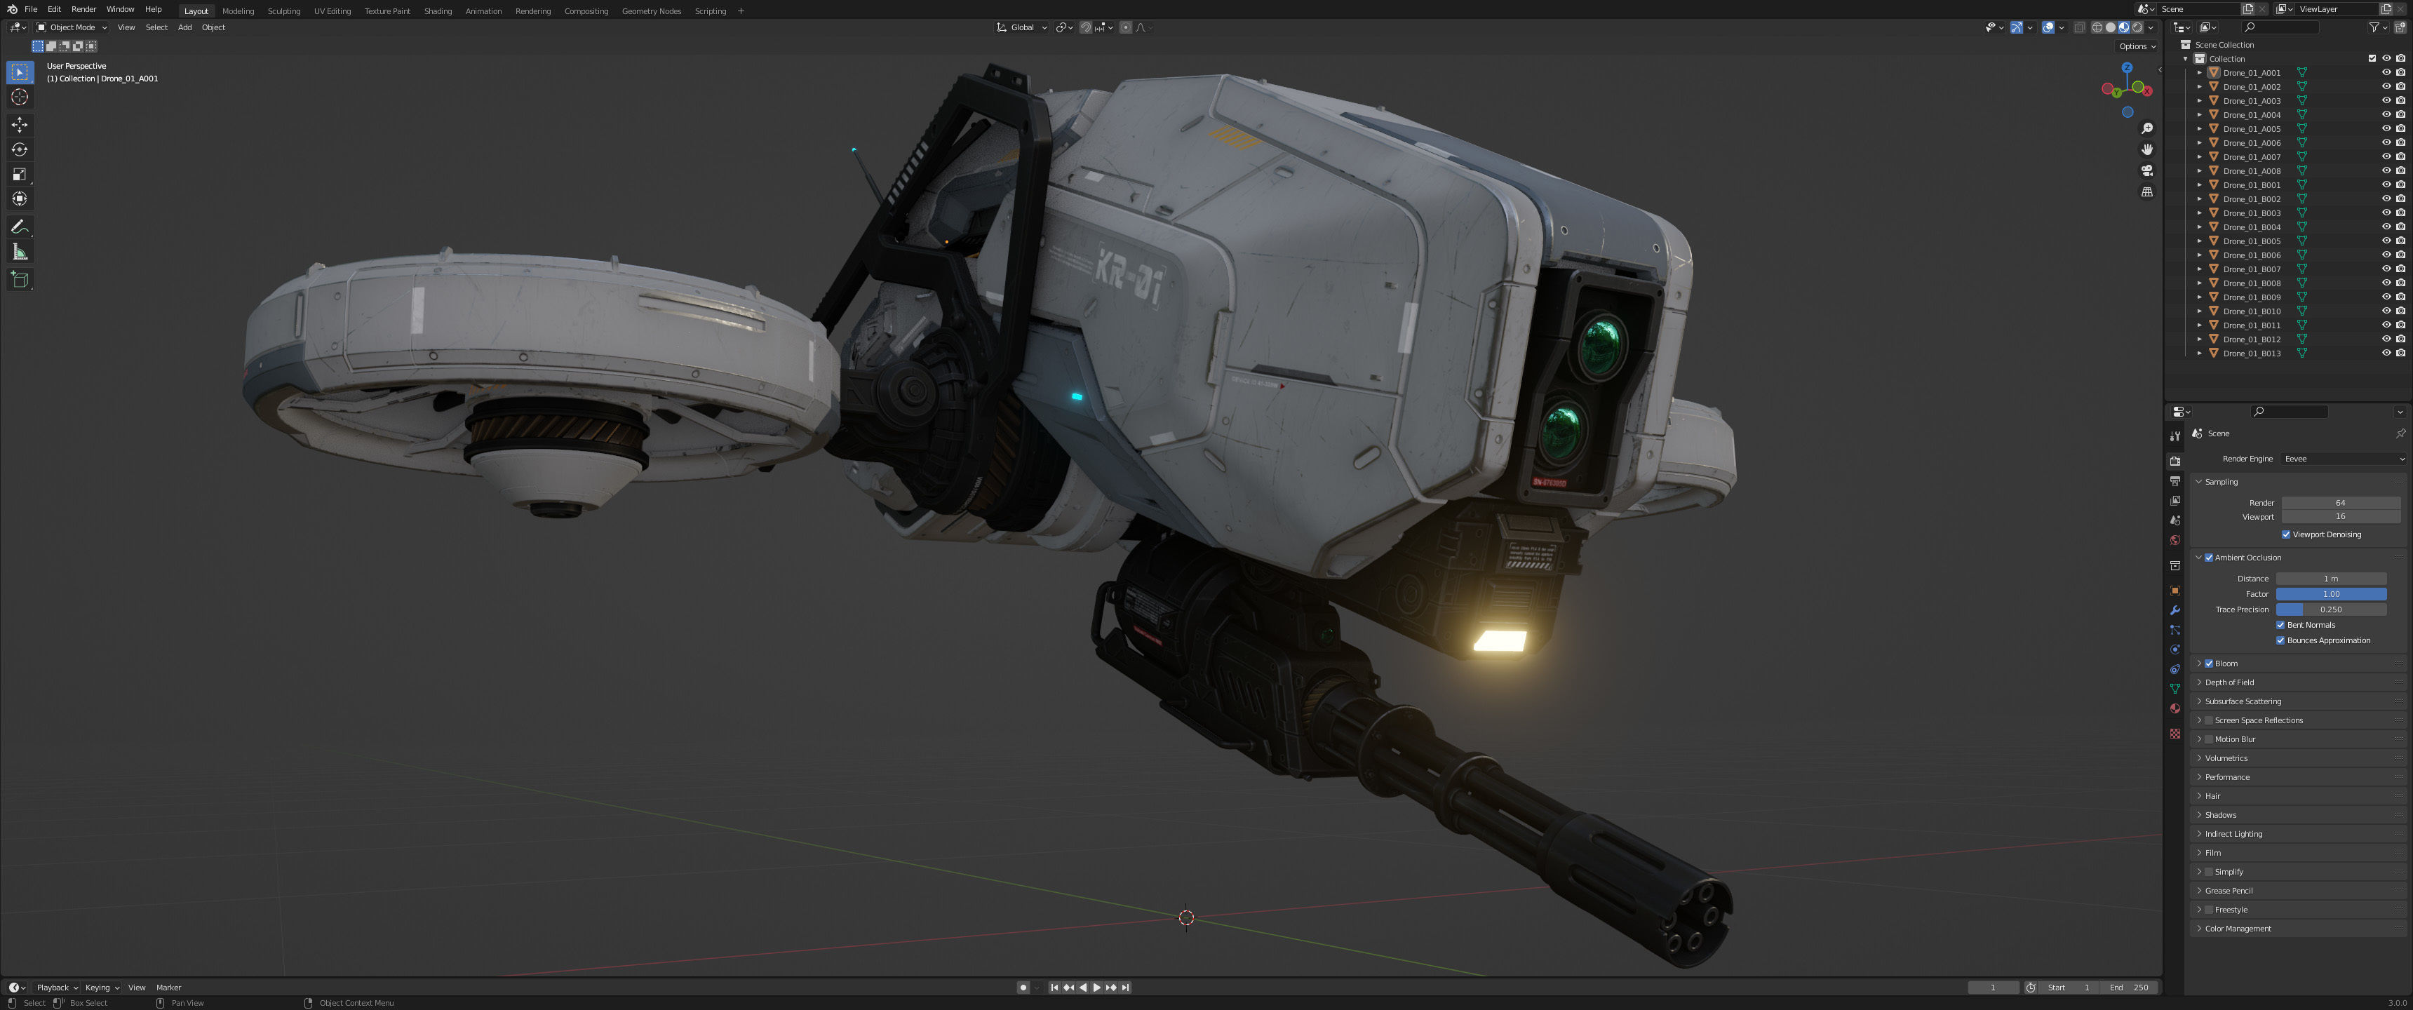Image resolution: width=2413 pixels, height=1010 pixels.
Task: Open the Modifier wrench properties tab
Action: tap(2175, 610)
